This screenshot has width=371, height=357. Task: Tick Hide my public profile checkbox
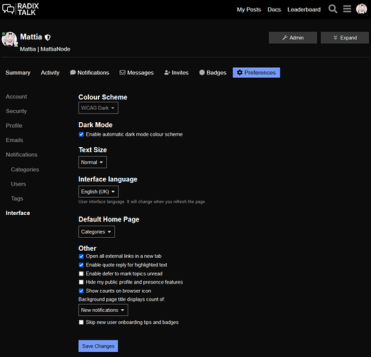[x=81, y=282]
